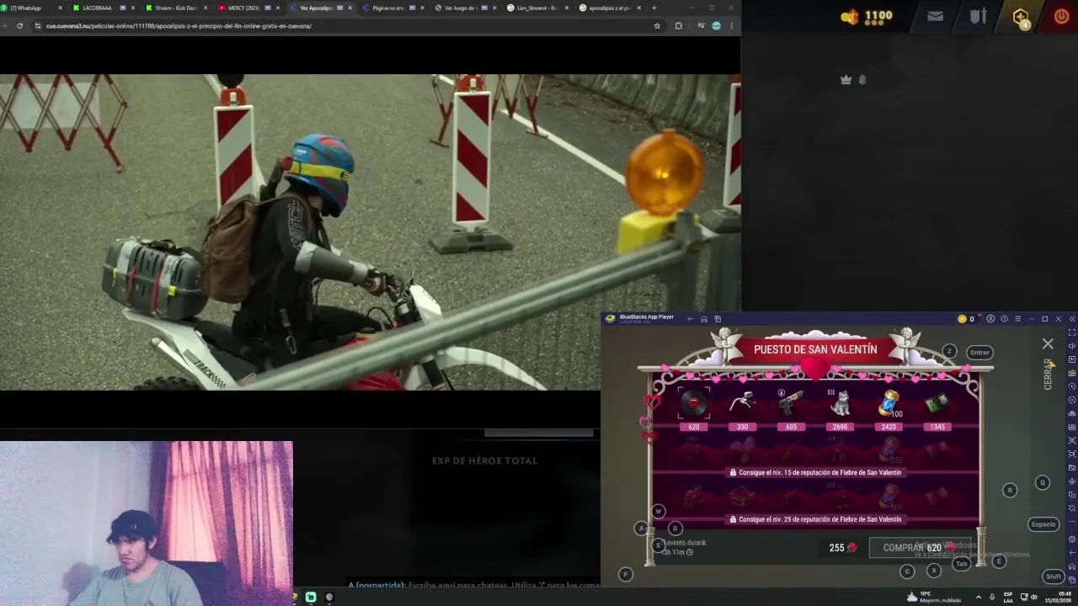Viewport: 1078px width, 606px height.
Task: Click the red power button icon
Action: tap(1061, 16)
